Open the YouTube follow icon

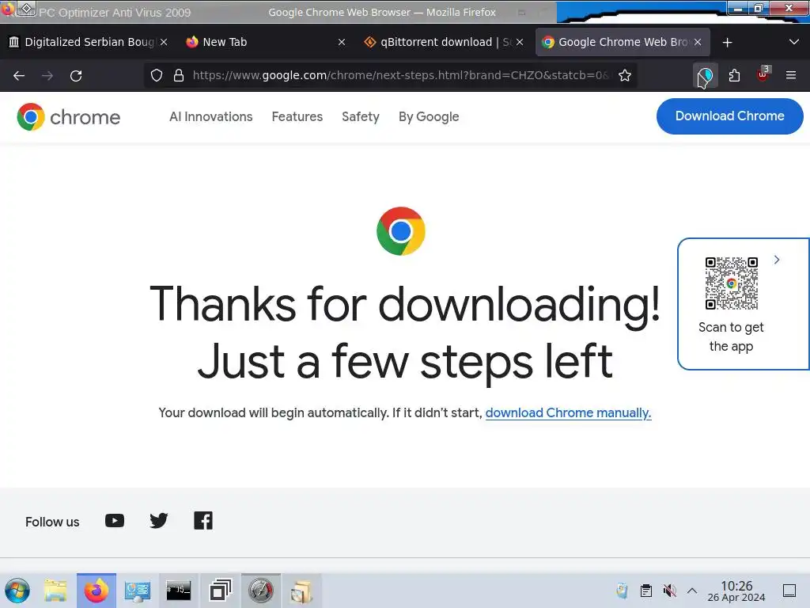coord(115,521)
